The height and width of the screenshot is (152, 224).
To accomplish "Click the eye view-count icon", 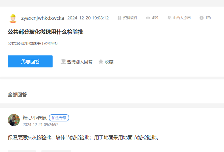I will tap(148, 18).
